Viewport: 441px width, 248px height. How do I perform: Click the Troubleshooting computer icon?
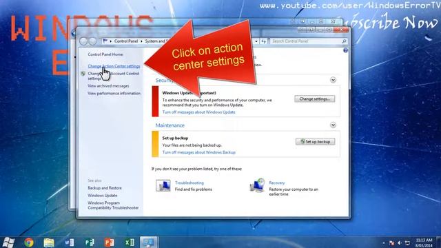(x=163, y=185)
